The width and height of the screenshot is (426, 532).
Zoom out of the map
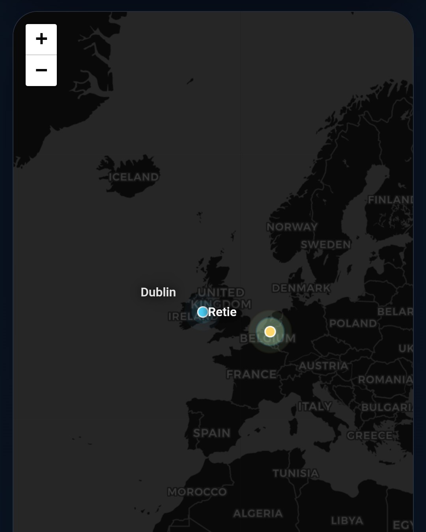coord(41,71)
